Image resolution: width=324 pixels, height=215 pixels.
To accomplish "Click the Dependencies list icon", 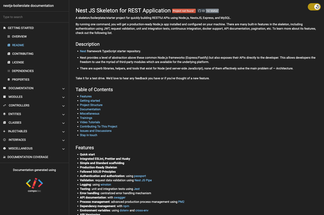I will coord(9,71).
